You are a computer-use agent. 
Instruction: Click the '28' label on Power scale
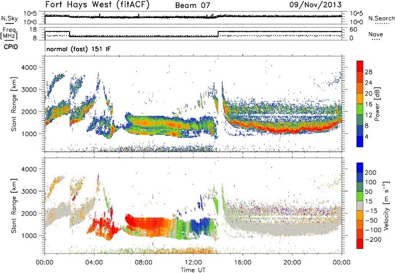[x=368, y=72]
